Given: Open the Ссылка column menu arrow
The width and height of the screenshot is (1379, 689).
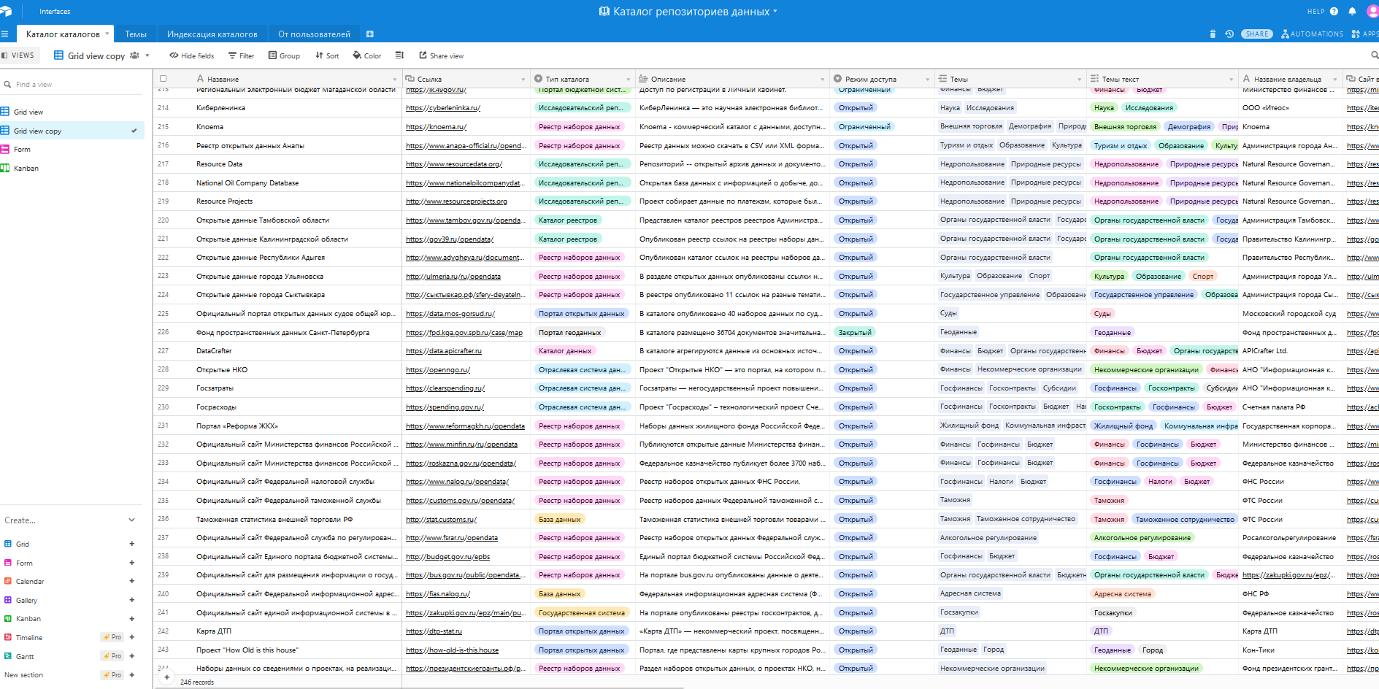Looking at the screenshot, I should pyautogui.click(x=523, y=80).
